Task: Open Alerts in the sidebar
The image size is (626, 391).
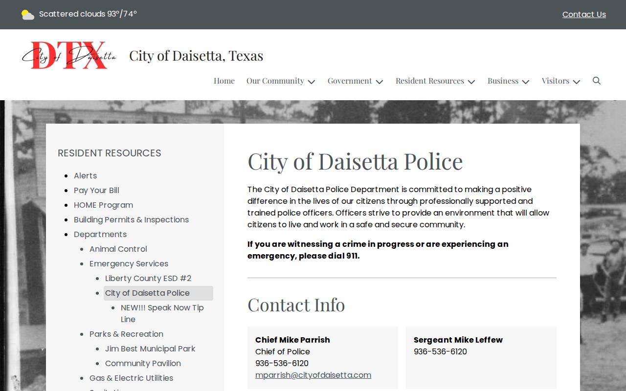Action: click(x=85, y=175)
